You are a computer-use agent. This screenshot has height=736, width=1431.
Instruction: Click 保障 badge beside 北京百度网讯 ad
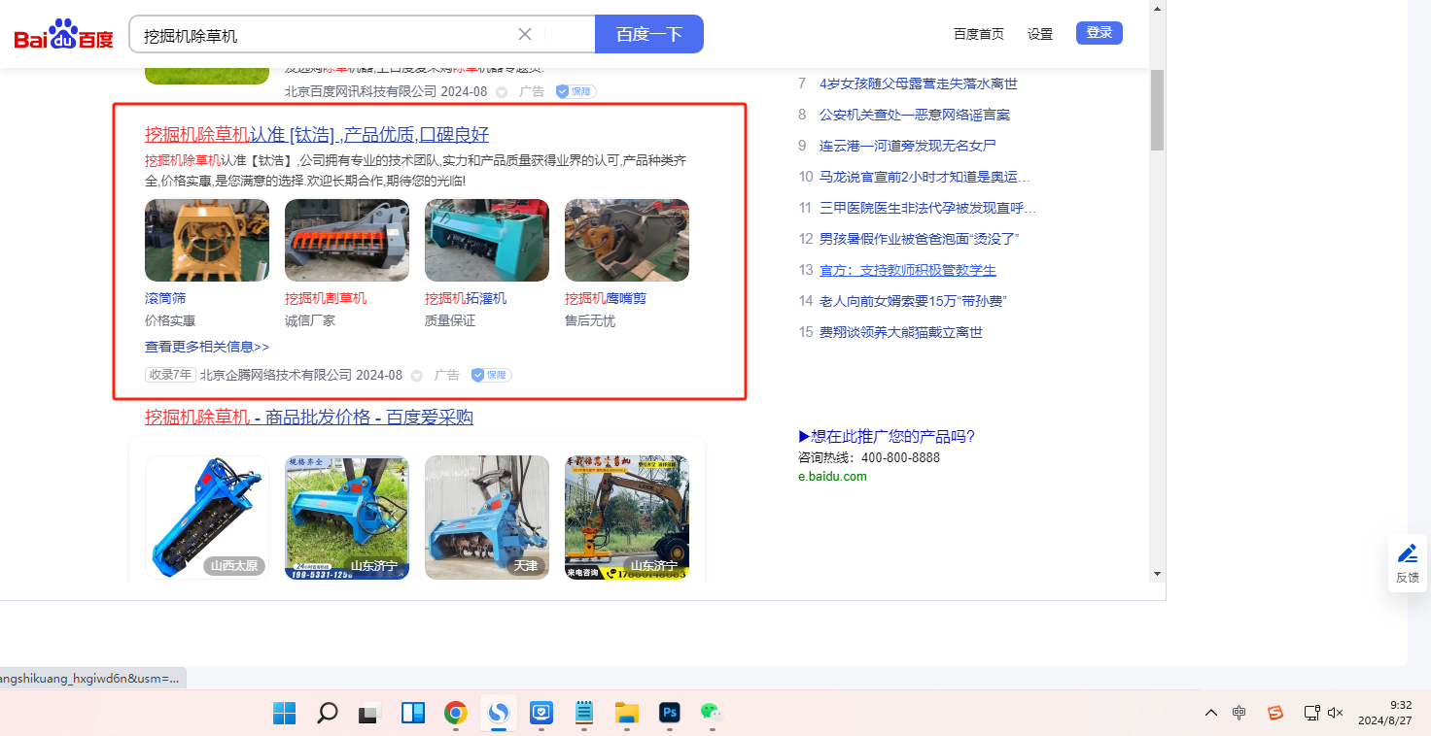pyautogui.click(x=576, y=91)
